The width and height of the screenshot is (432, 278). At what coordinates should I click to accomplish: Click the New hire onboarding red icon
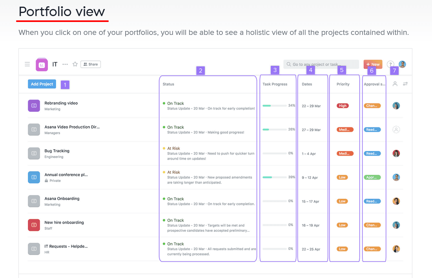pyautogui.click(x=34, y=225)
